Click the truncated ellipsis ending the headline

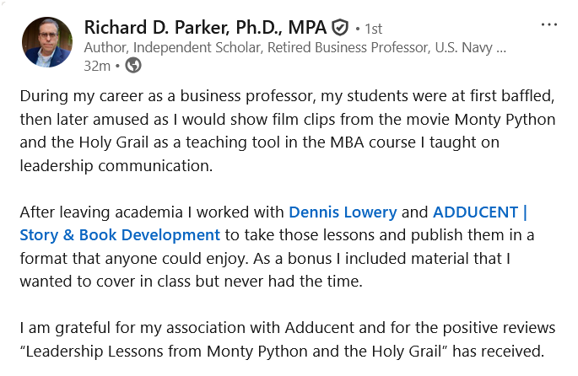point(501,48)
